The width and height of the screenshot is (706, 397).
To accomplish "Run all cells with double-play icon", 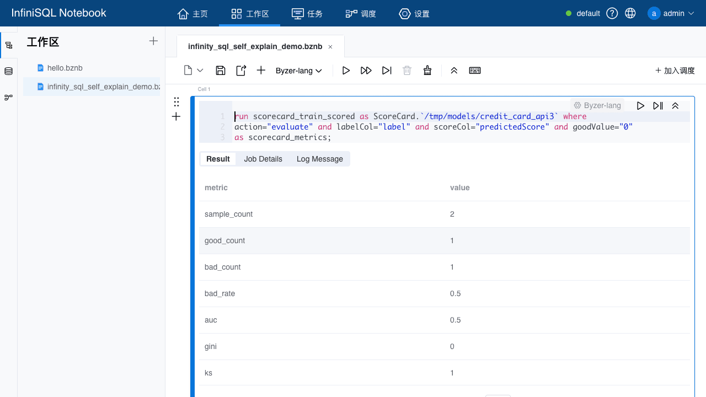I will (x=366, y=71).
